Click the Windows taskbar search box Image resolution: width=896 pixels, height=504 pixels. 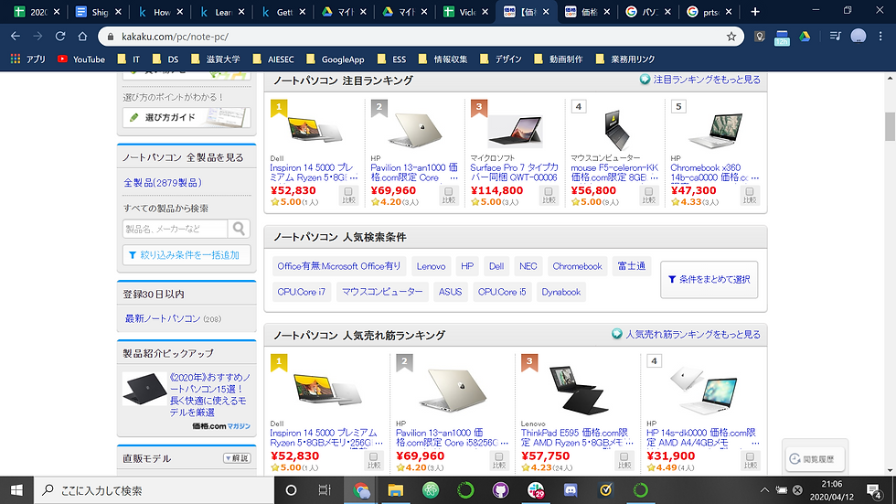click(x=154, y=490)
